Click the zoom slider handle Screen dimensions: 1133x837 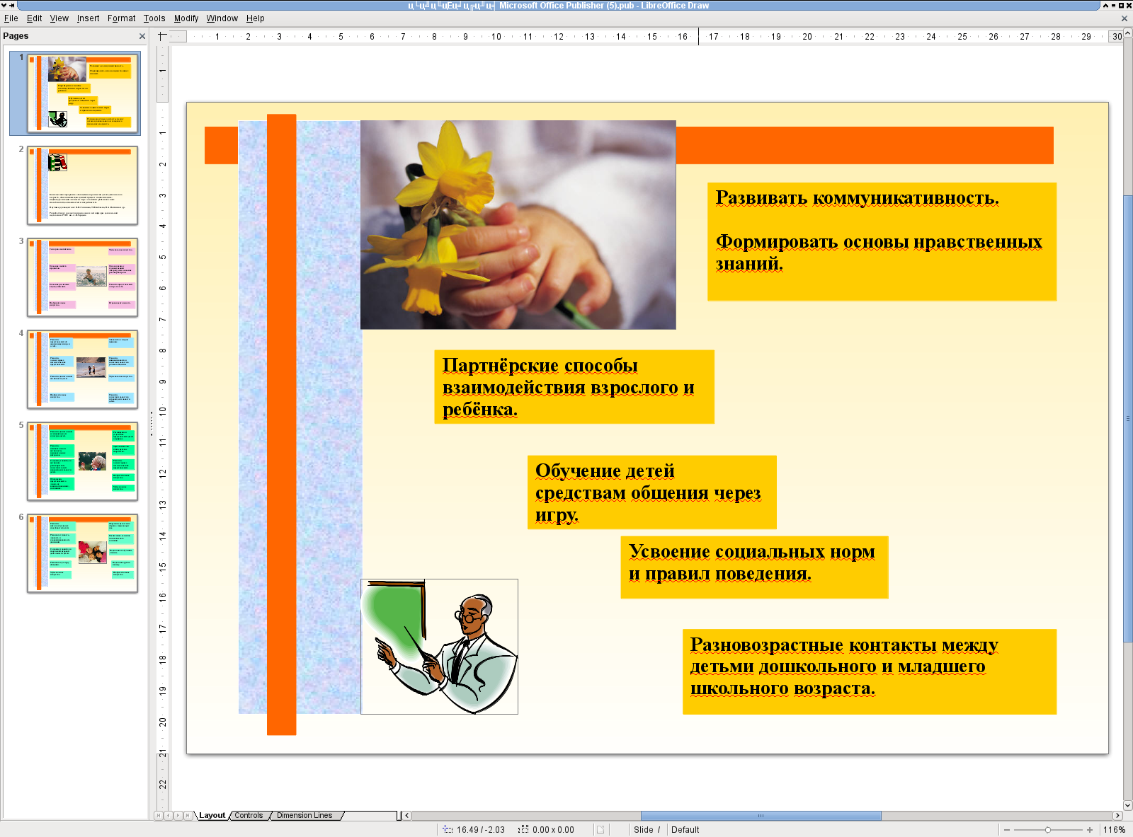(1048, 830)
